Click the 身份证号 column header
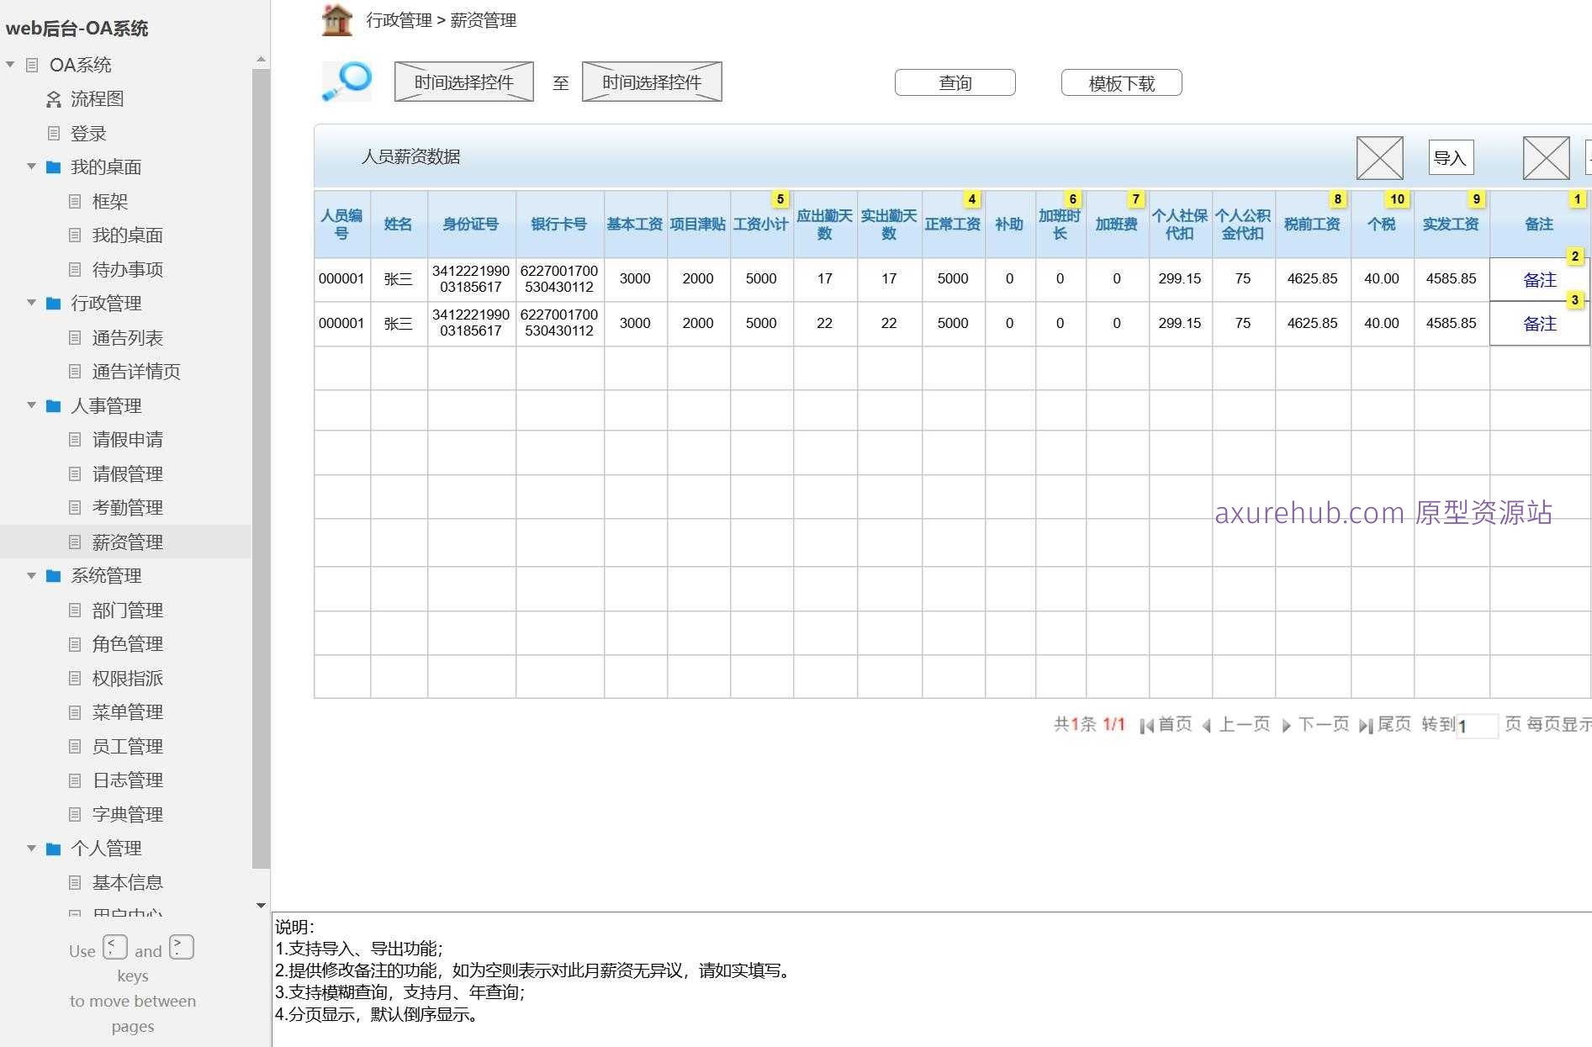The height and width of the screenshot is (1047, 1592). pos(471,225)
